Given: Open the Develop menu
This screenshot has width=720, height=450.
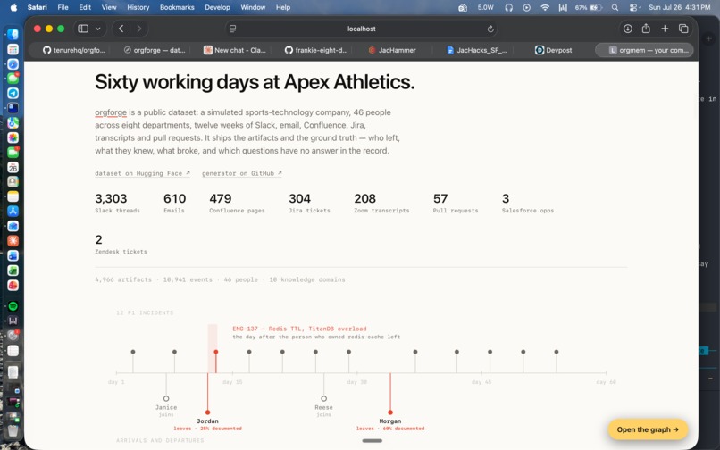Looking at the screenshot, I should pos(217,7).
